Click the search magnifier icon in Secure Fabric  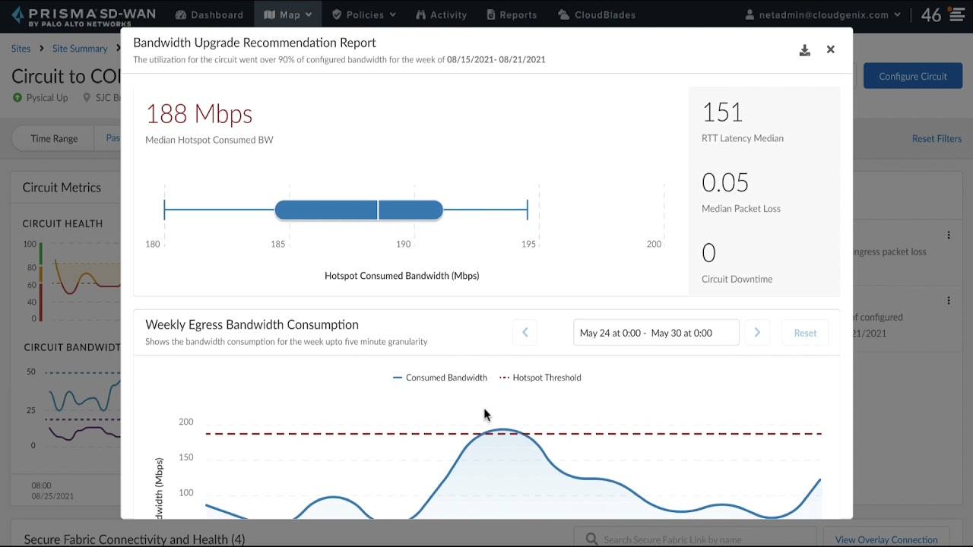[x=591, y=539]
